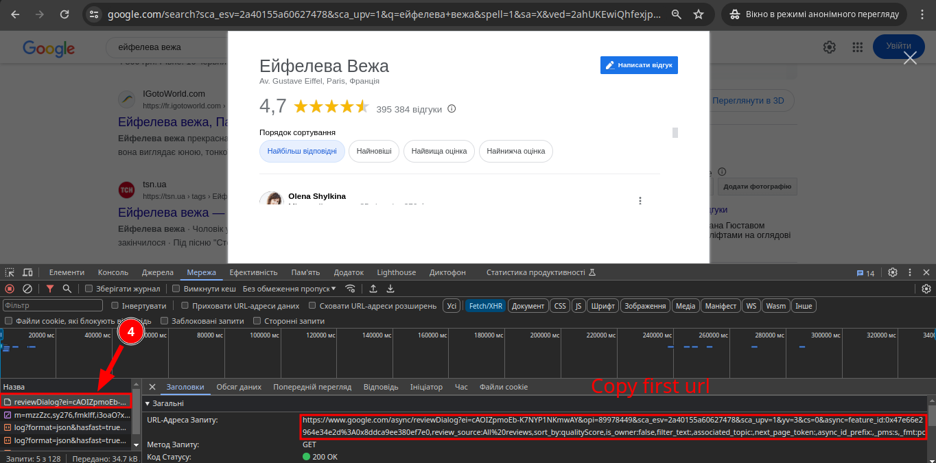Toggle device toolbar icon in DevTools
Screen dimensions: 936x463
pyautogui.click(x=28, y=272)
